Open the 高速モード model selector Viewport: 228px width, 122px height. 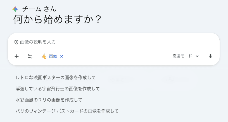point(182,56)
